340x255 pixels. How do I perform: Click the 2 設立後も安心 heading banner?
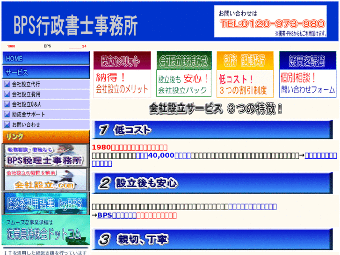pyautogui.click(x=212, y=183)
